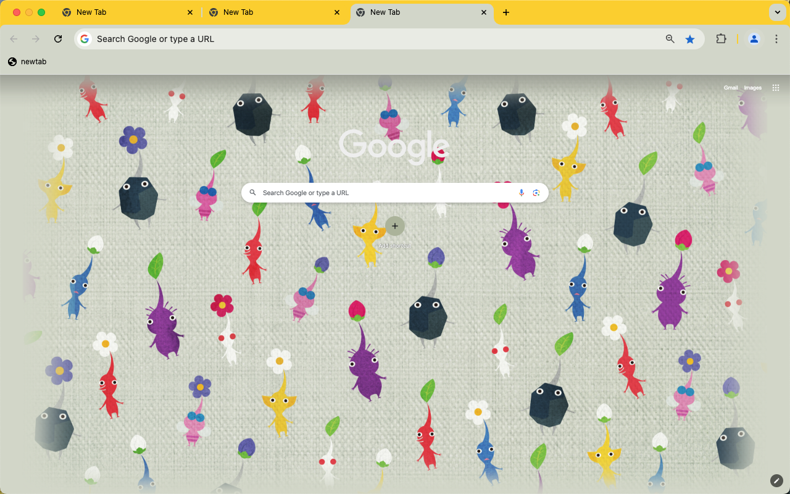
Task: Open the newtab bookmark
Action: 27,62
